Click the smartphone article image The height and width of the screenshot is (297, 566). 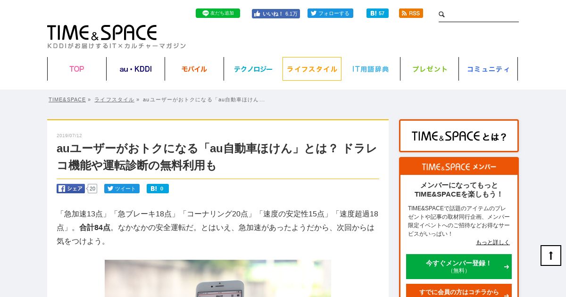pos(218,278)
